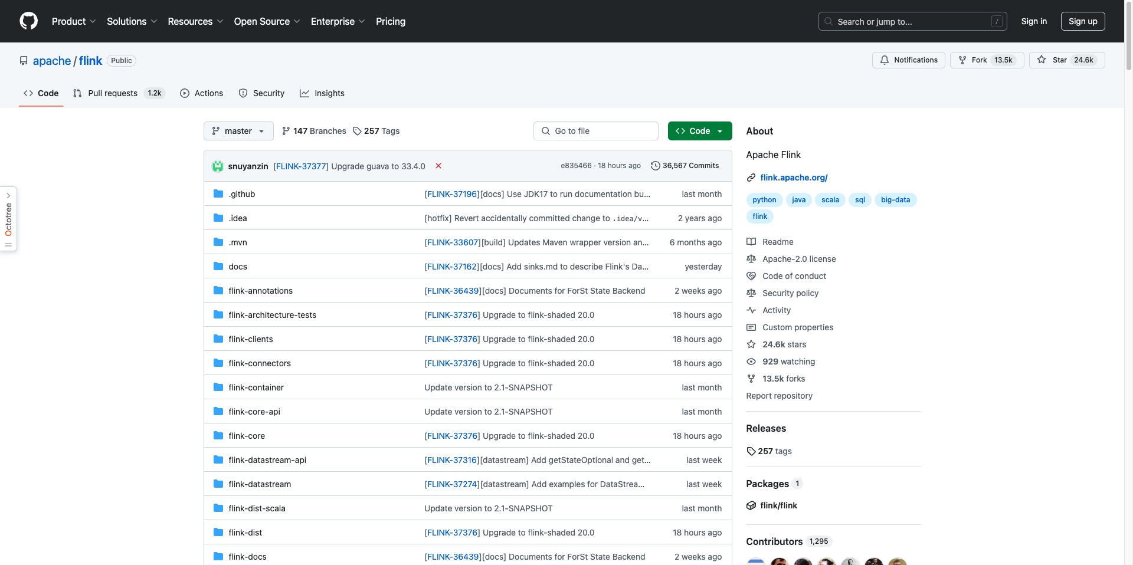Screen dimensions: 1133x565
Task: Select the big-data topic tag
Action: pyautogui.click(x=895, y=200)
